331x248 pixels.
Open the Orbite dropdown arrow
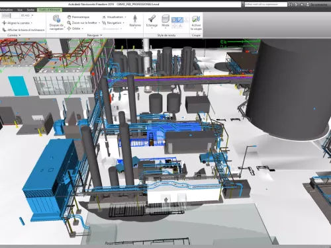point(83,28)
